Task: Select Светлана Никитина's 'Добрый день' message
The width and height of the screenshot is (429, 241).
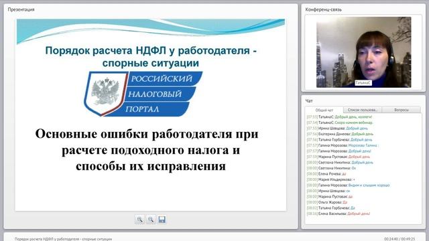Action: click(x=340, y=162)
